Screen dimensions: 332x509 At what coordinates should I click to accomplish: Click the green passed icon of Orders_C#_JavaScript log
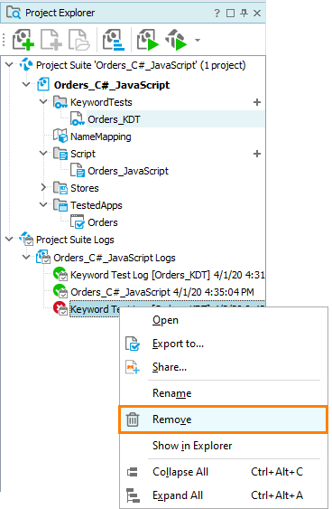[60, 291]
